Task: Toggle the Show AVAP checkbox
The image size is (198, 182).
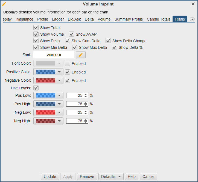Action: [x=72, y=34]
